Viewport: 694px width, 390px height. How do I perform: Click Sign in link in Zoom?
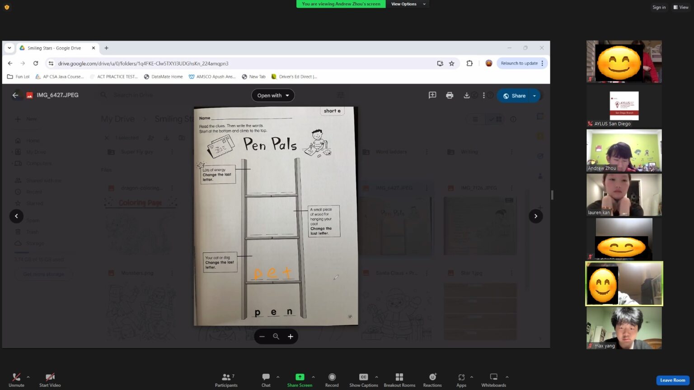[x=659, y=7]
